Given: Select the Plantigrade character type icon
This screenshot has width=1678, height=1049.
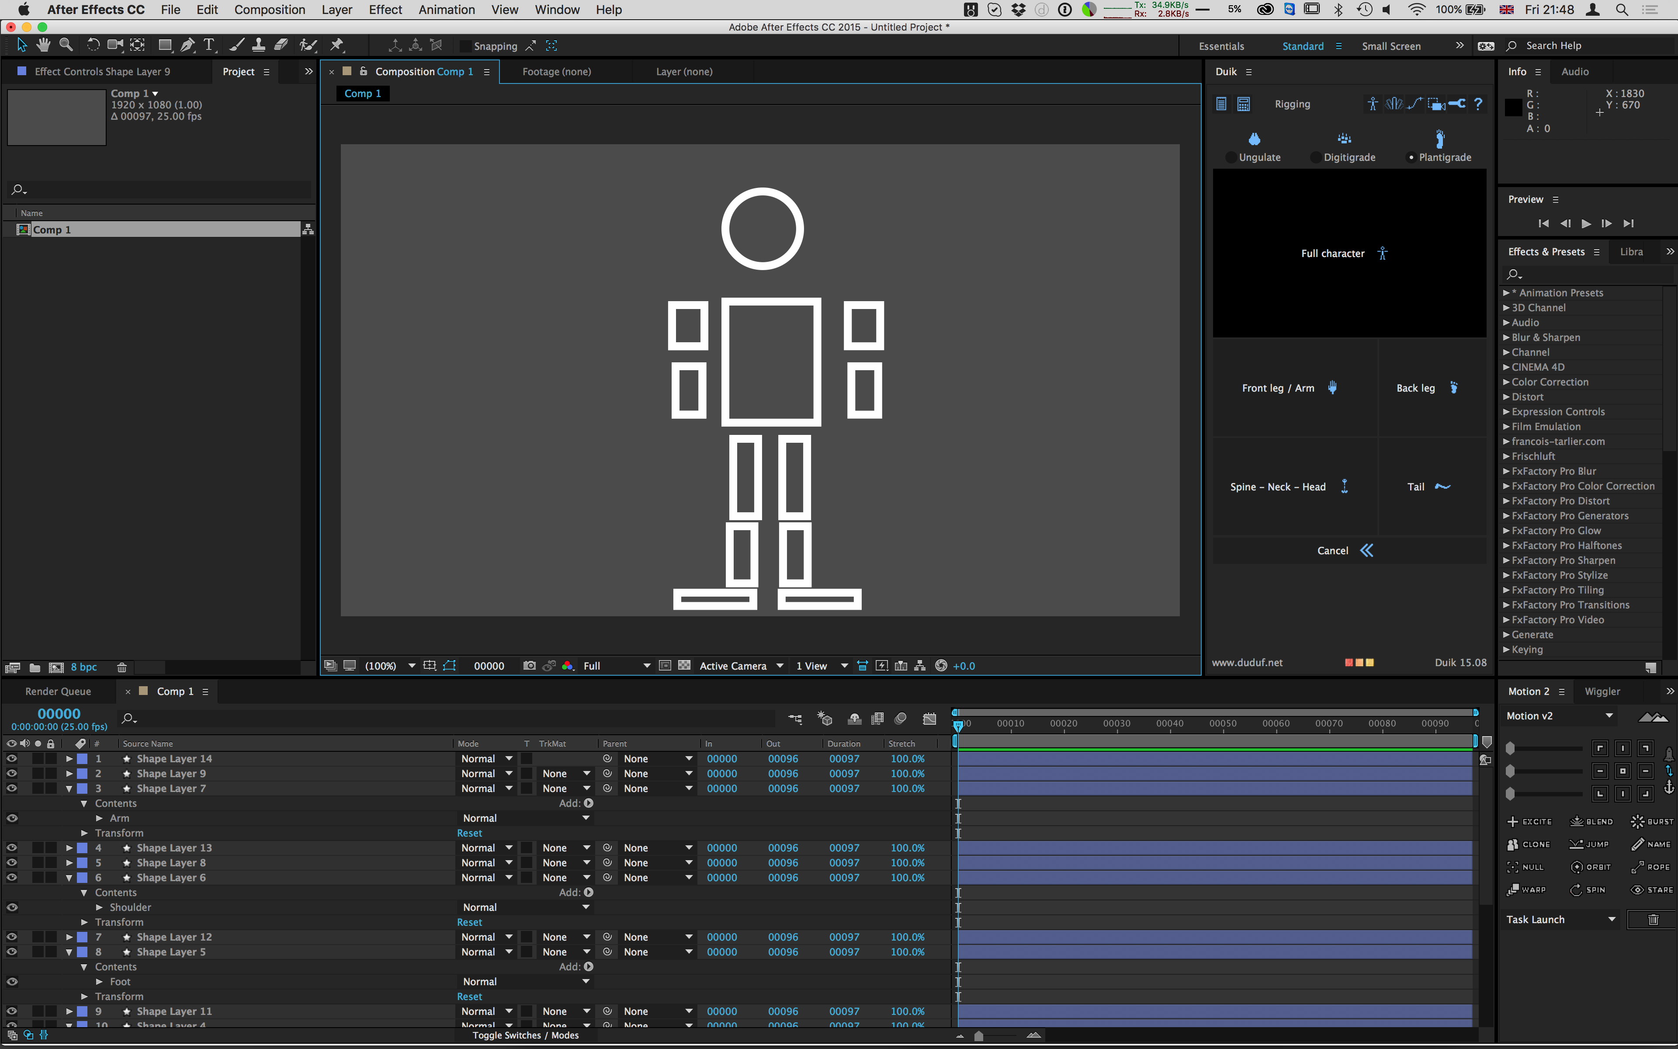Looking at the screenshot, I should point(1439,136).
